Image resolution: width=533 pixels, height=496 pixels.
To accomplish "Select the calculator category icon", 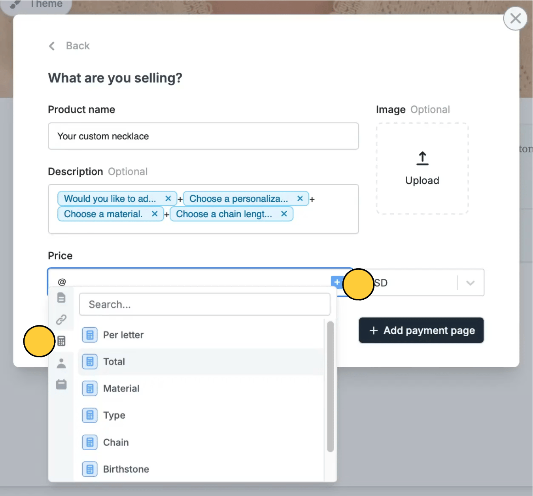I will 61,341.
